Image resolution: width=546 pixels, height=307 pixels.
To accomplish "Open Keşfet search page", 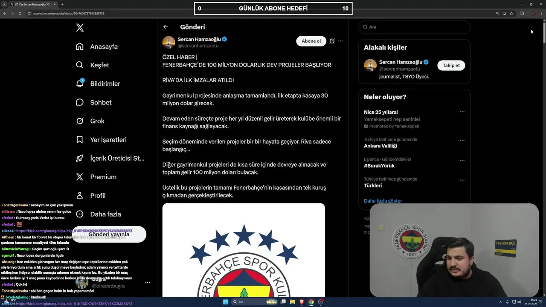I will (93, 65).
